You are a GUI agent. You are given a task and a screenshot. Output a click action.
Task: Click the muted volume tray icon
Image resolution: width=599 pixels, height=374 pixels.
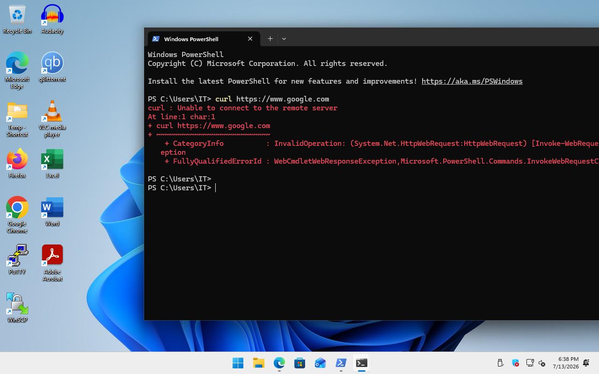[542, 363]
